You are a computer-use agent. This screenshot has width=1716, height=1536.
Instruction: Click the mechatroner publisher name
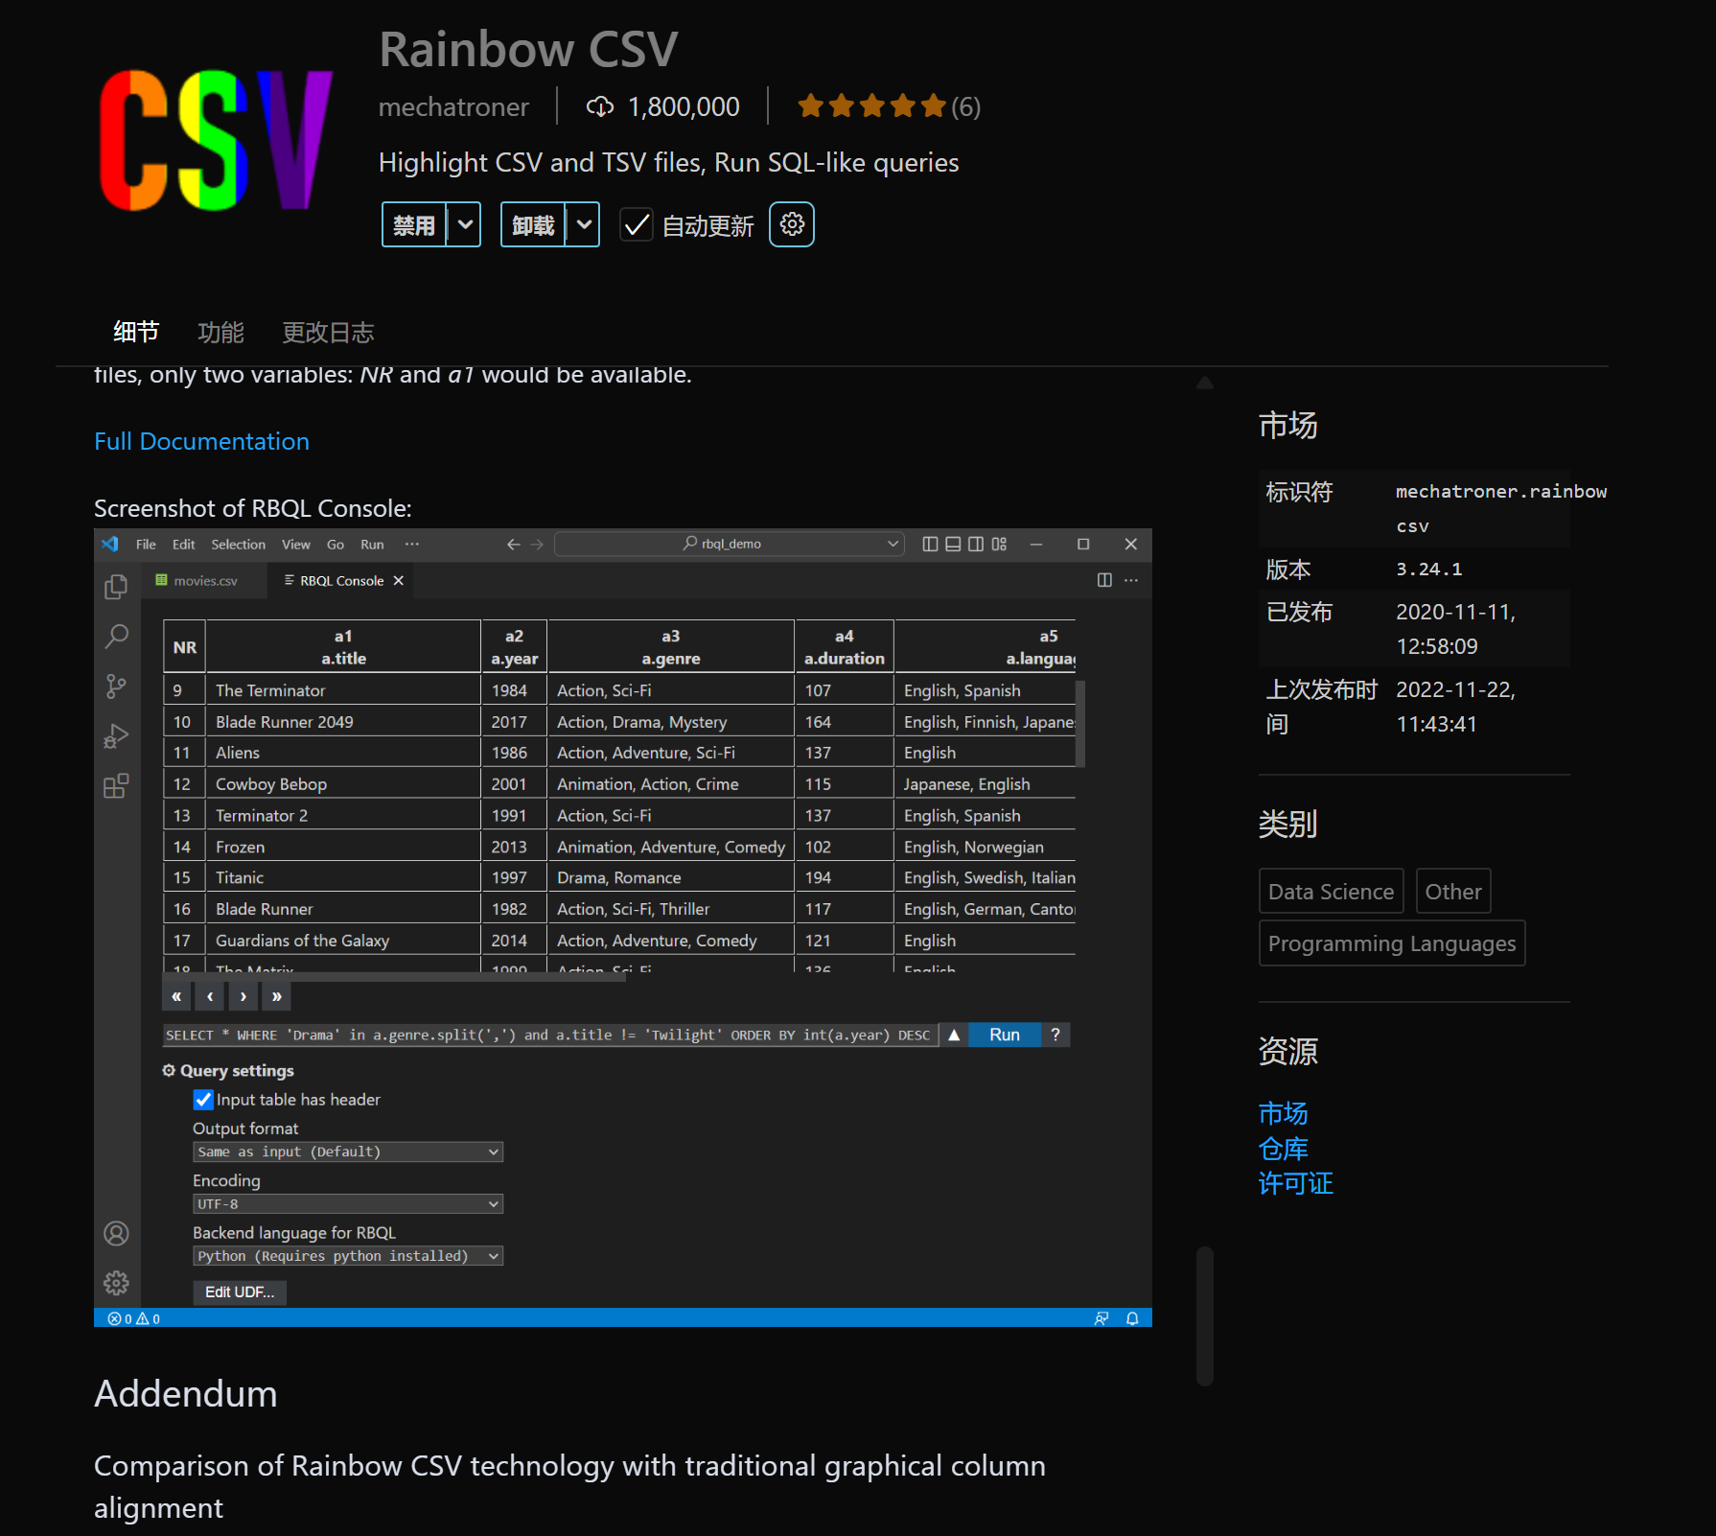click(x=453, y=106)
